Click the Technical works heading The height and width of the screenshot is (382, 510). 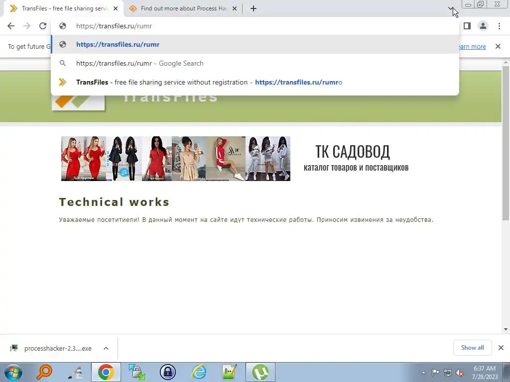tap(114, 202)
